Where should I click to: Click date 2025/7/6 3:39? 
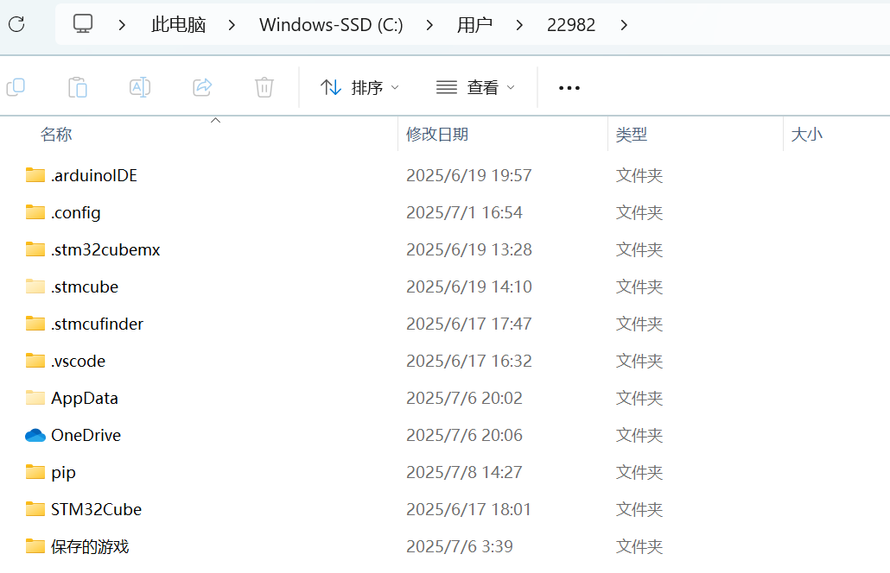point(460,547)
